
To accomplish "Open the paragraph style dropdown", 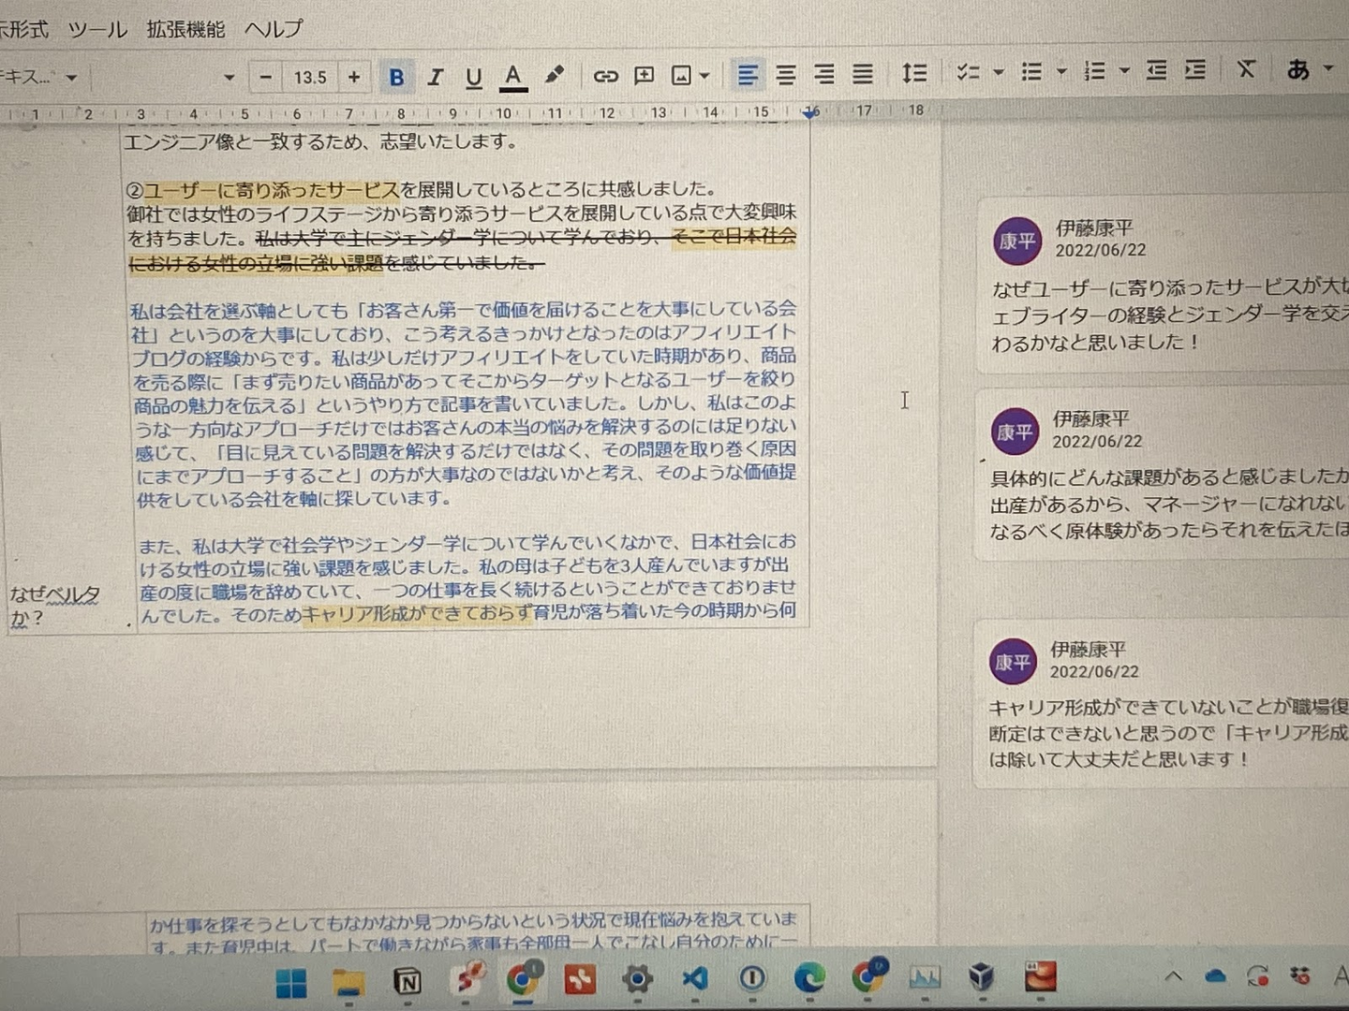I will (x=39, y=78).
